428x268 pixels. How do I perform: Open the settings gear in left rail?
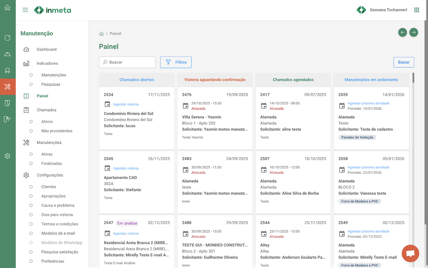(7, 156)
